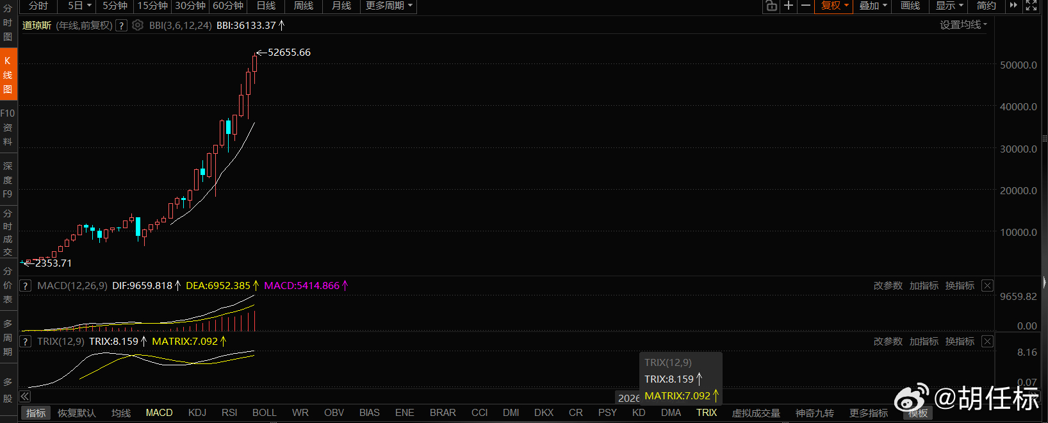Select 均线 in bottom indicator bar
This screenshot has height=423, width=1048.
pyautogui.click(x=121, y=413)
